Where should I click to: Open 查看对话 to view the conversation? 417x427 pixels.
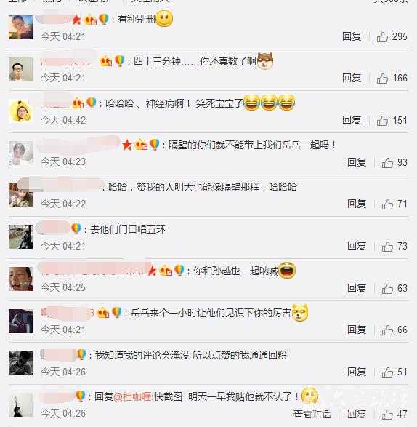click(312, 414)
